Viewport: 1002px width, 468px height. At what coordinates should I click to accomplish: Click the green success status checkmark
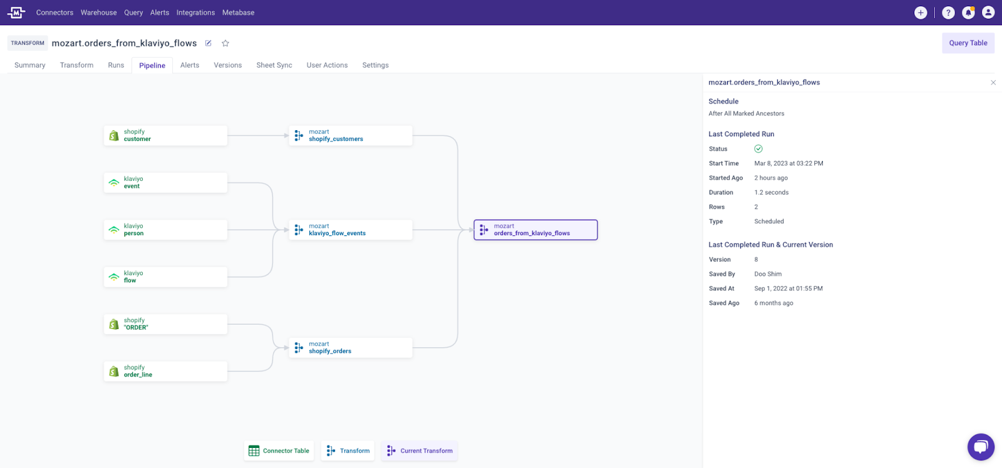point(758,149)
